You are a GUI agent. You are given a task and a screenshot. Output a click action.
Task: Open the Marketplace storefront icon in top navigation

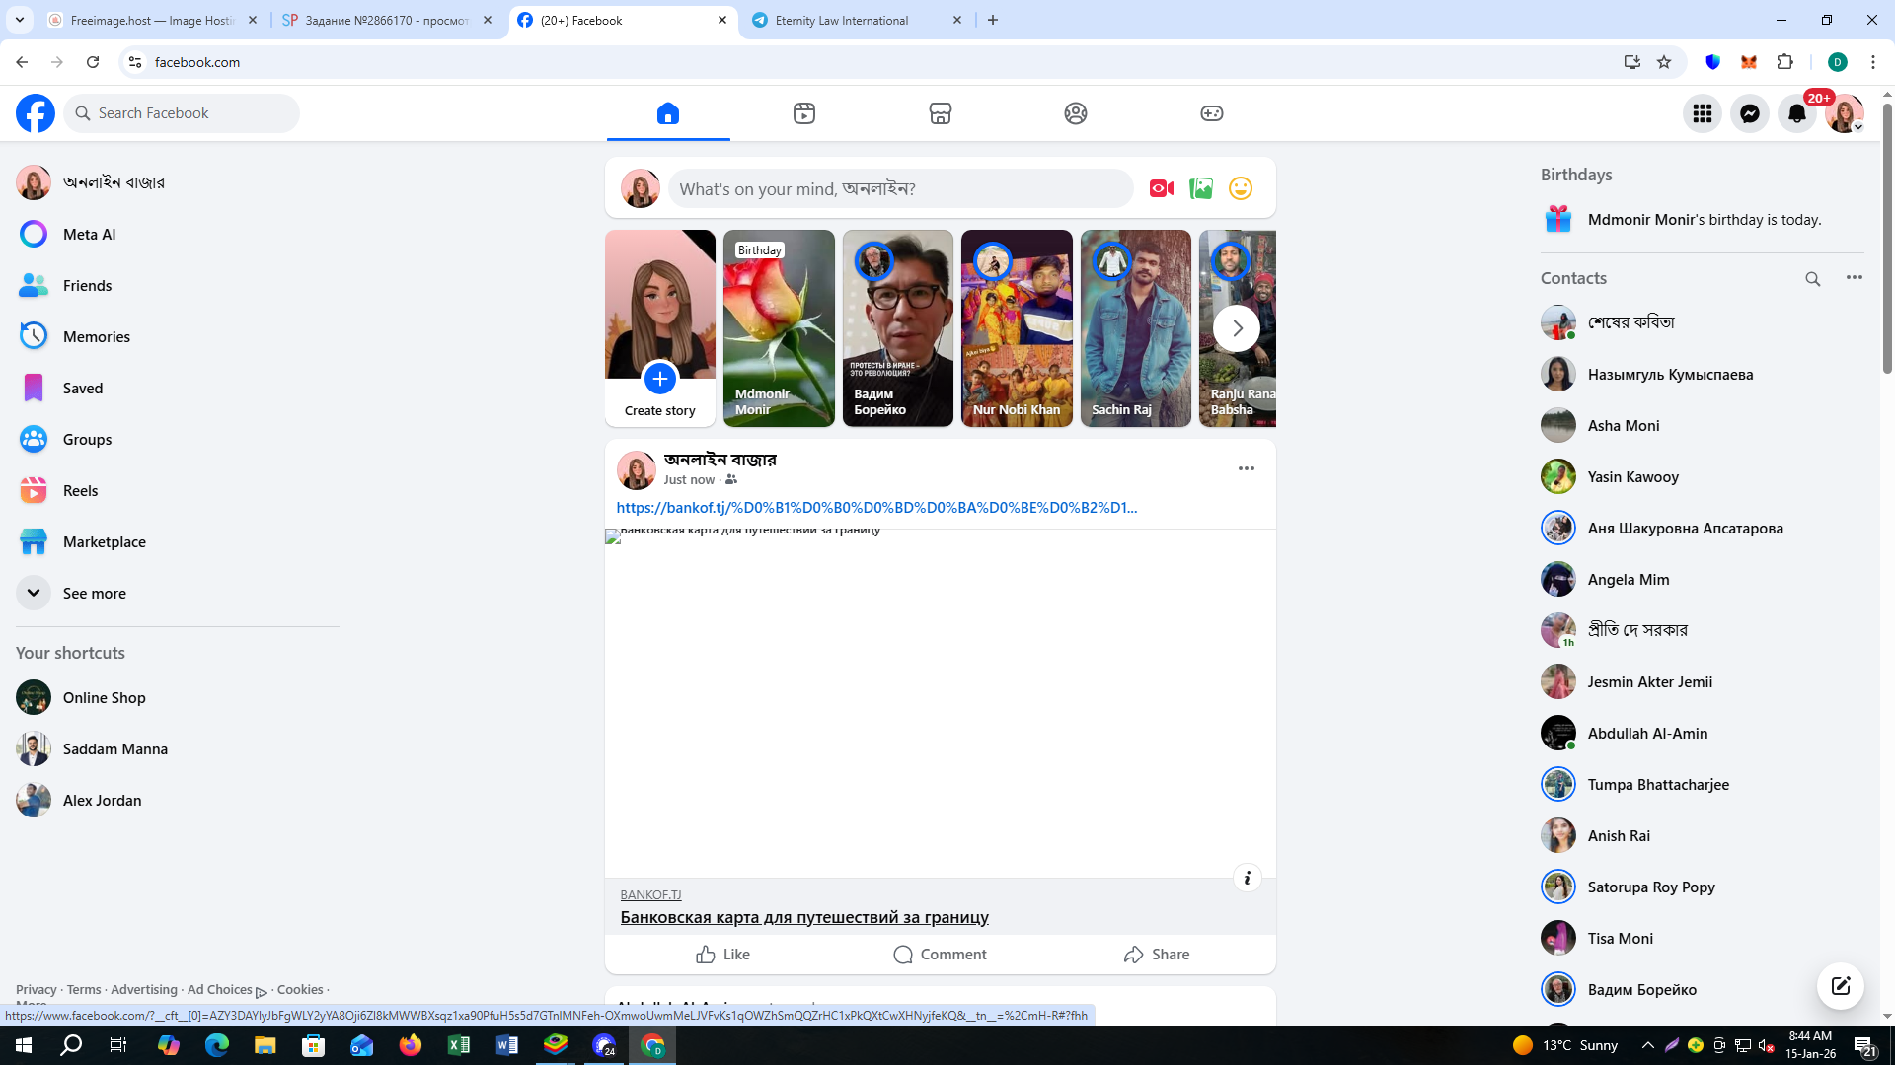tap(940, 113)
